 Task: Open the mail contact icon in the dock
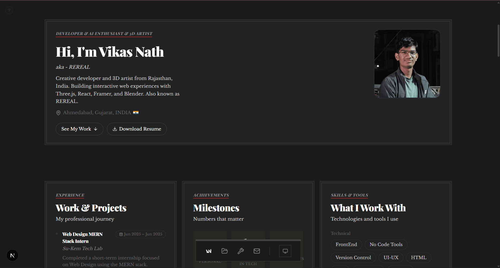point(257,251)
